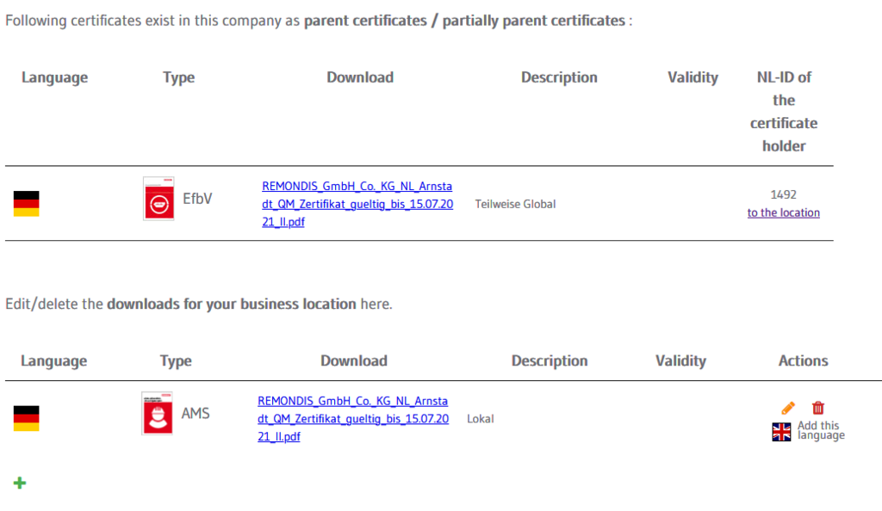This screenshot has height=511, width=882.
Task: Click the Actions column header
Action: tap(804, 360)
